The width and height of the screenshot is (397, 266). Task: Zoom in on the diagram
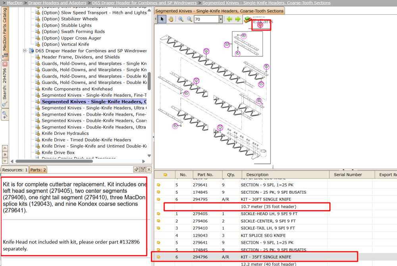[181, 19]
